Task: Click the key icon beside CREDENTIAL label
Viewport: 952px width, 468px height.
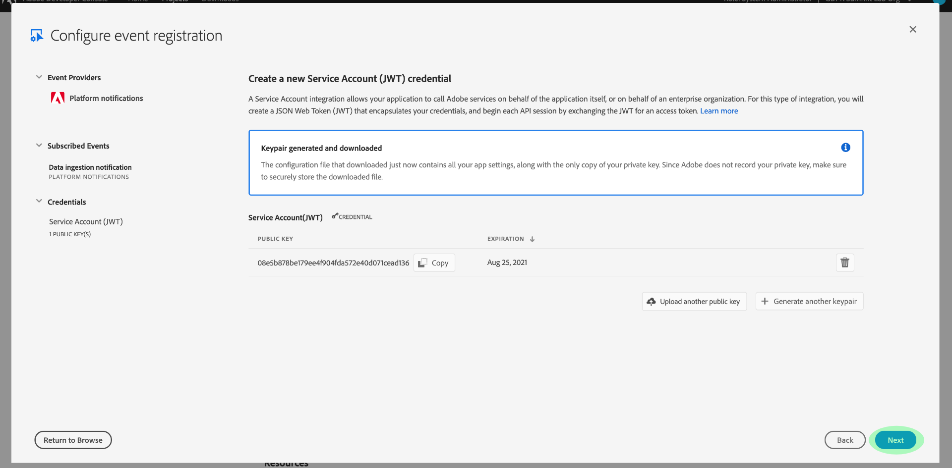Action: pyautogui.click(x=335, y=216)
